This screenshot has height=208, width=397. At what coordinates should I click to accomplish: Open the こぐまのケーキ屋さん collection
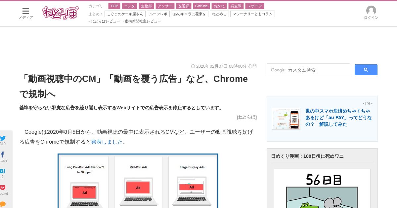coord(125,14)
